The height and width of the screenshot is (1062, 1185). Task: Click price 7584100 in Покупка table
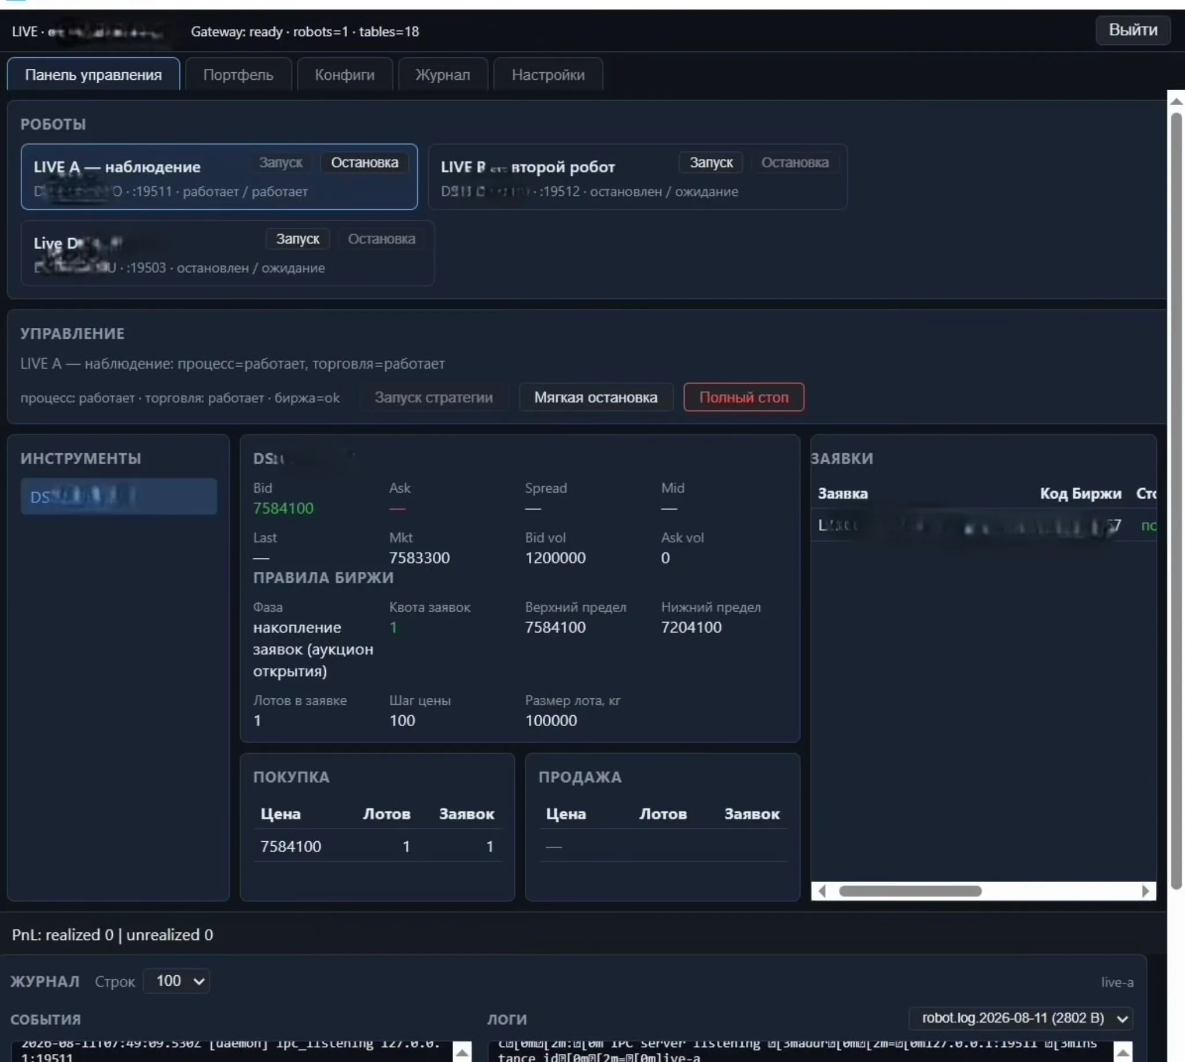coord(291,847)
